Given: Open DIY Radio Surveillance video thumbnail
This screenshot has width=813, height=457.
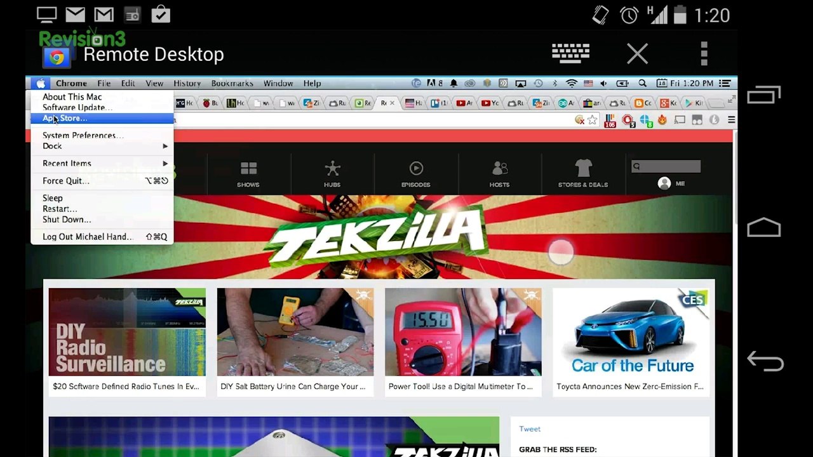Looking at the screenshot, I should [127, 332].
